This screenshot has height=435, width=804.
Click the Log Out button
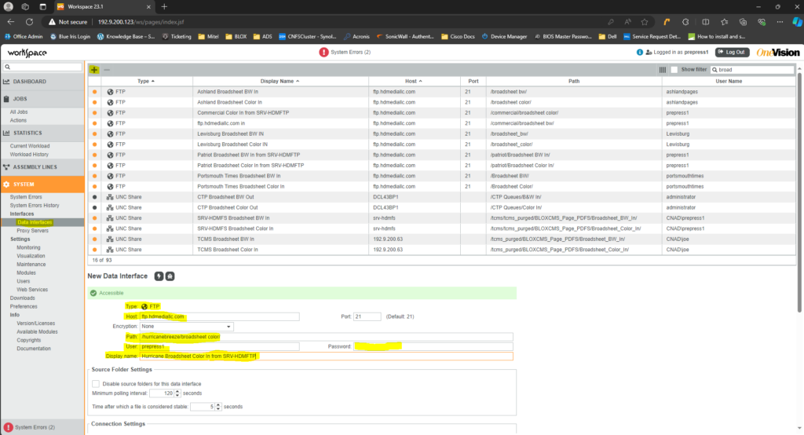(x=731, y=52)
